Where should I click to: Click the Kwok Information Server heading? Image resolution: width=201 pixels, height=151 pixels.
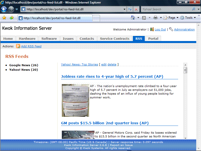pyautogui.click(x=27, y=28)
